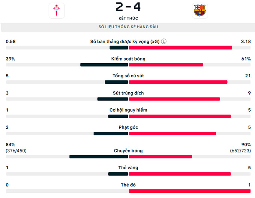
Task: Click Celta's 84% passing accuracy value
Action: [x=10, y=145]
